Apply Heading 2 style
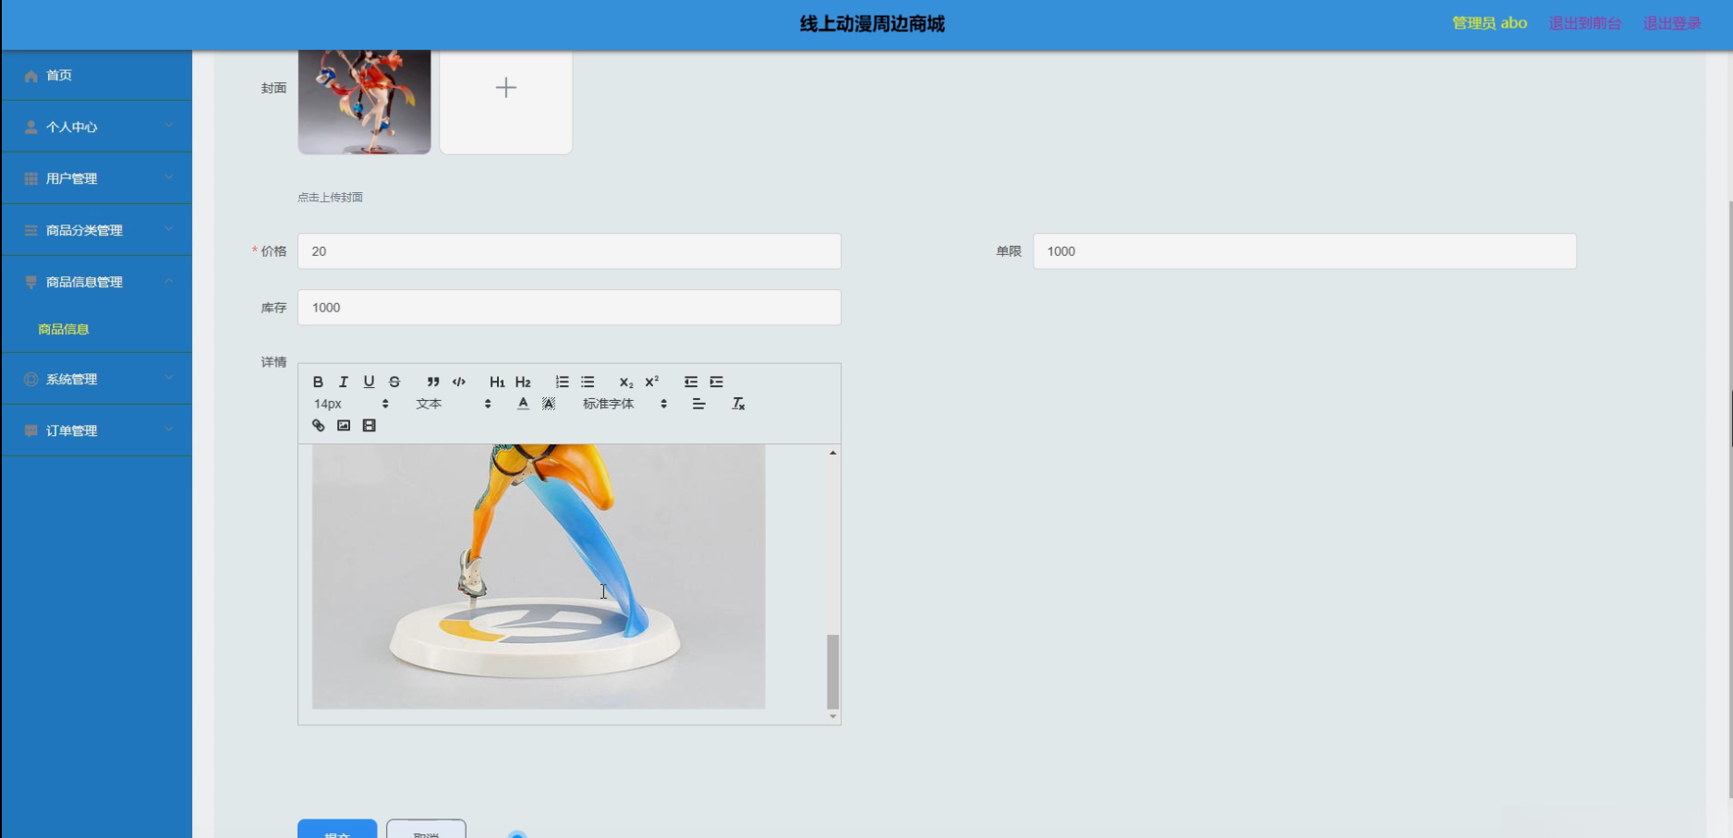 pyautogui.click(x=523, y=382)
